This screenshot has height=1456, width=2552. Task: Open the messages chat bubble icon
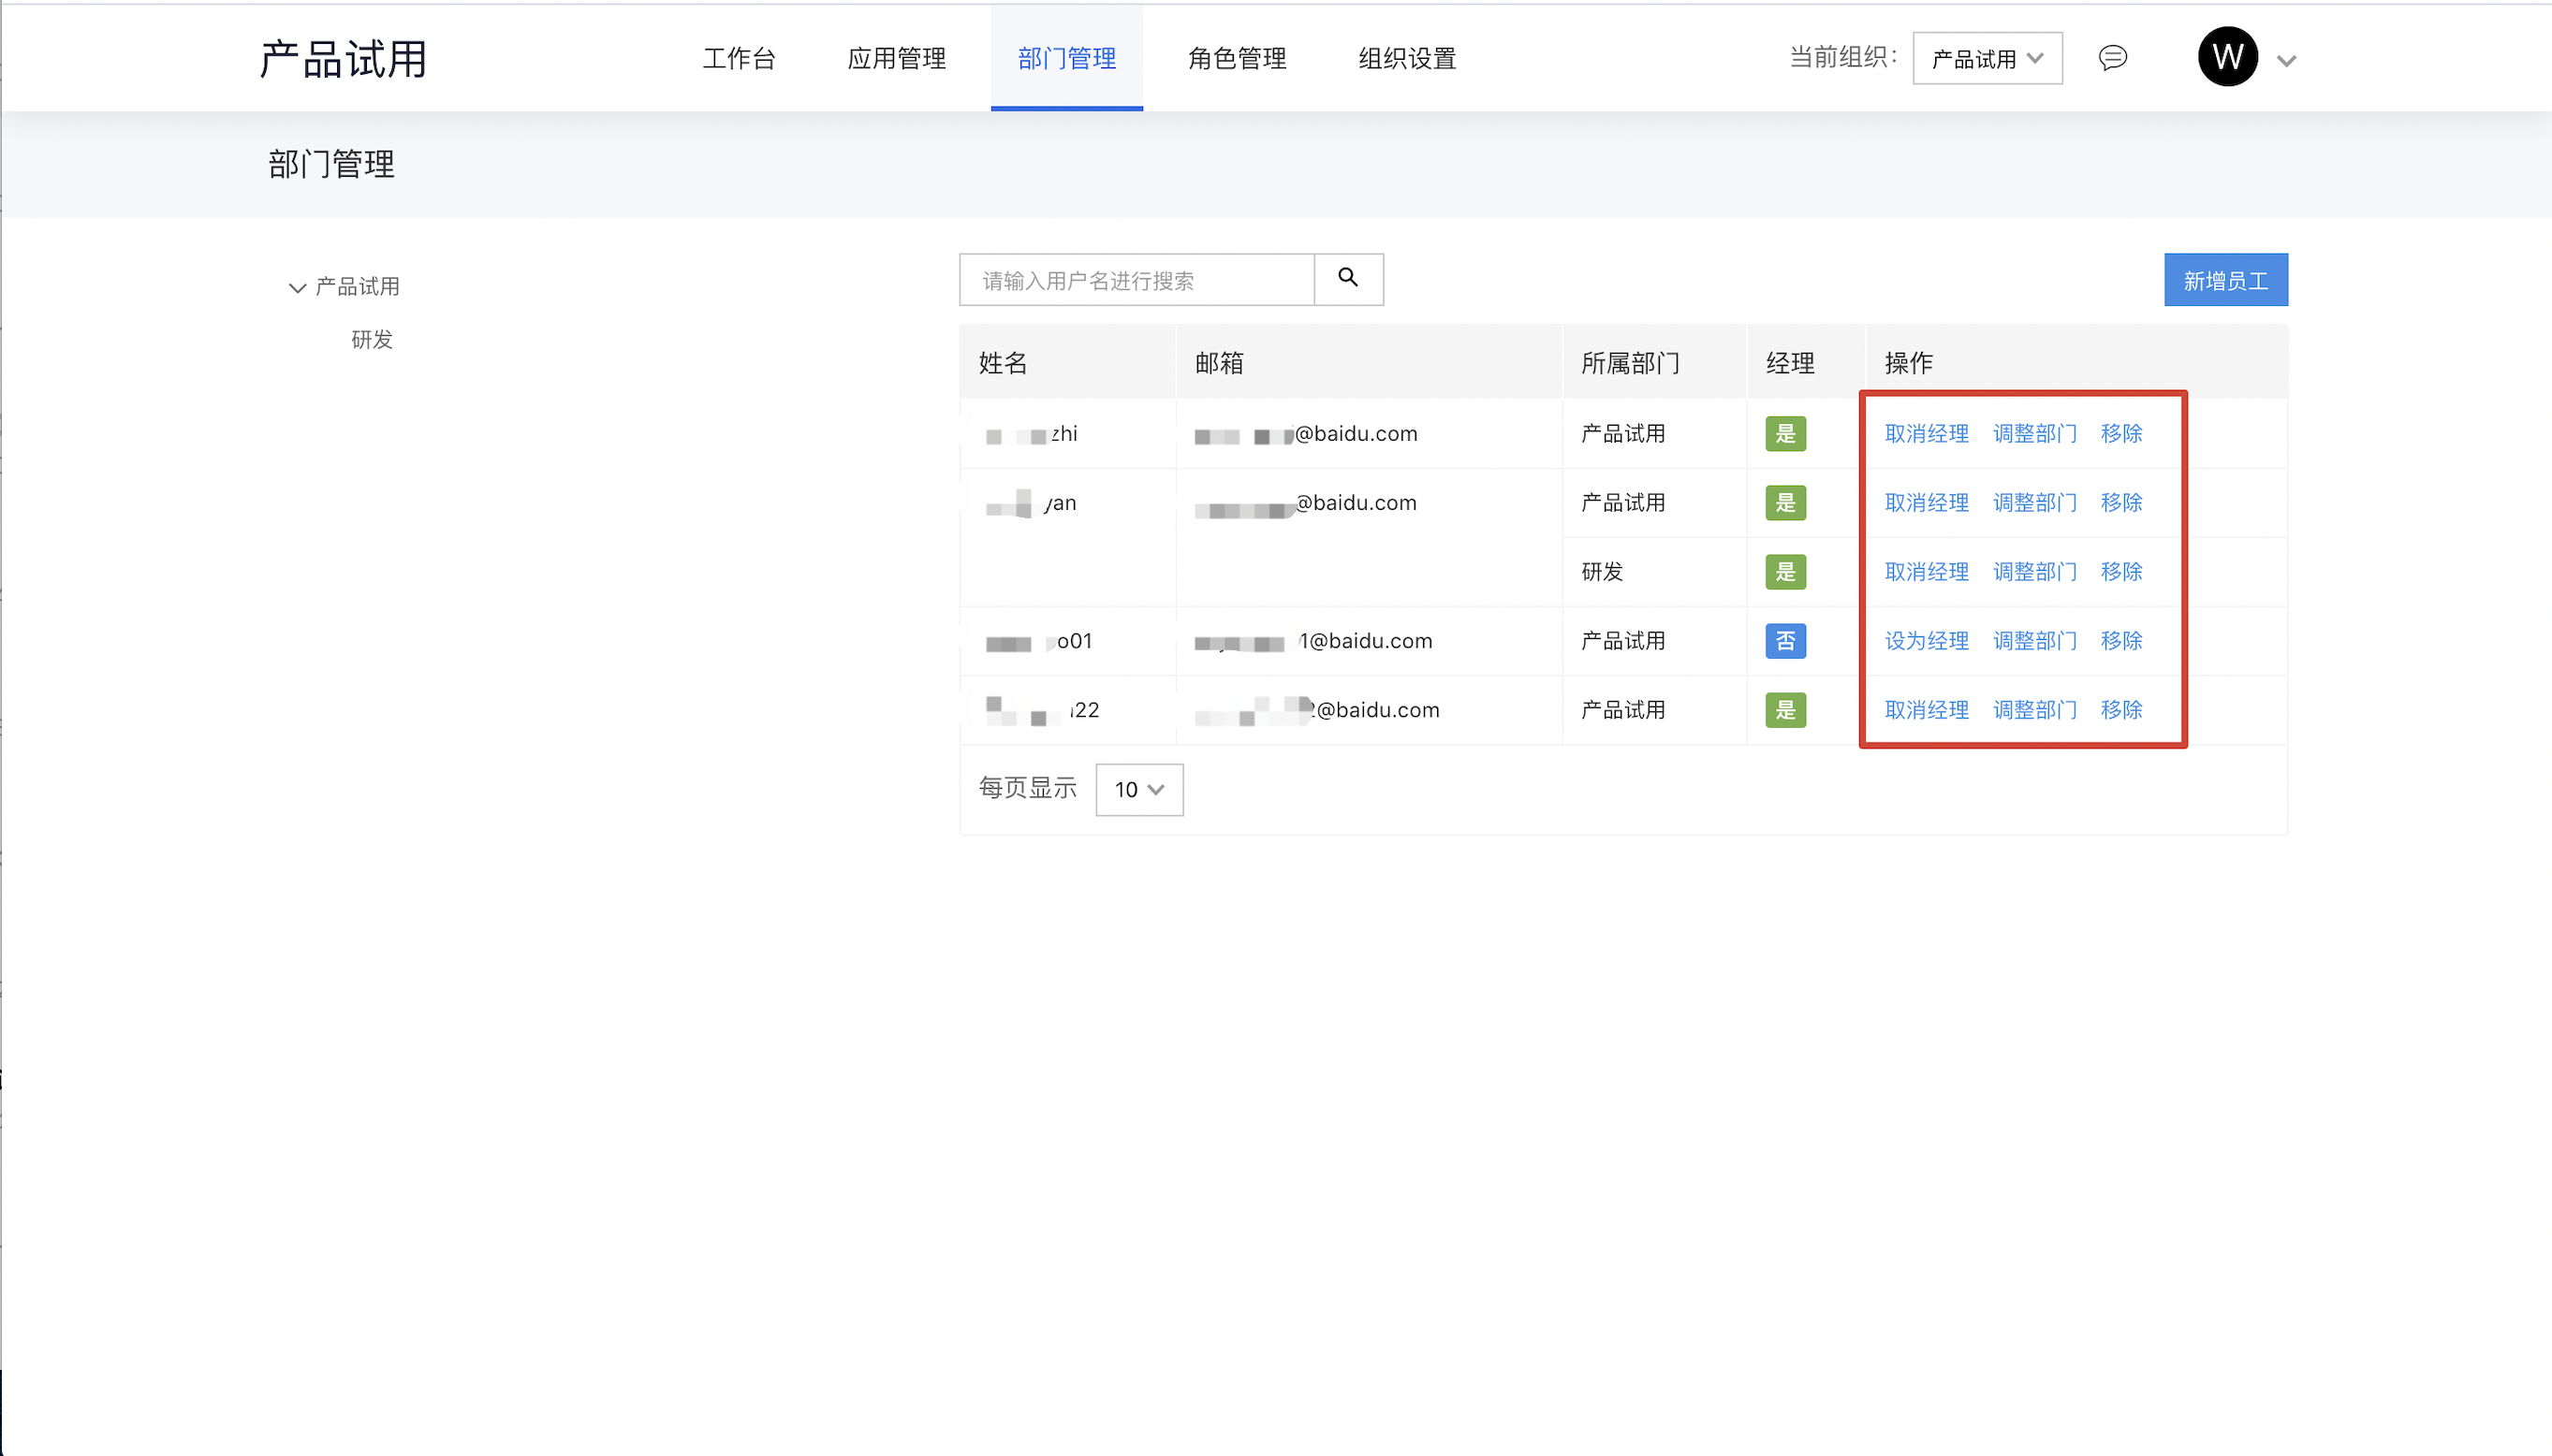click(2112, 58)
